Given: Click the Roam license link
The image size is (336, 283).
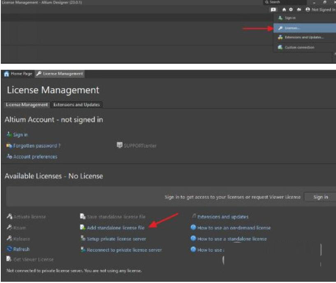Looking at the screenshot, I should pos(19,228).
